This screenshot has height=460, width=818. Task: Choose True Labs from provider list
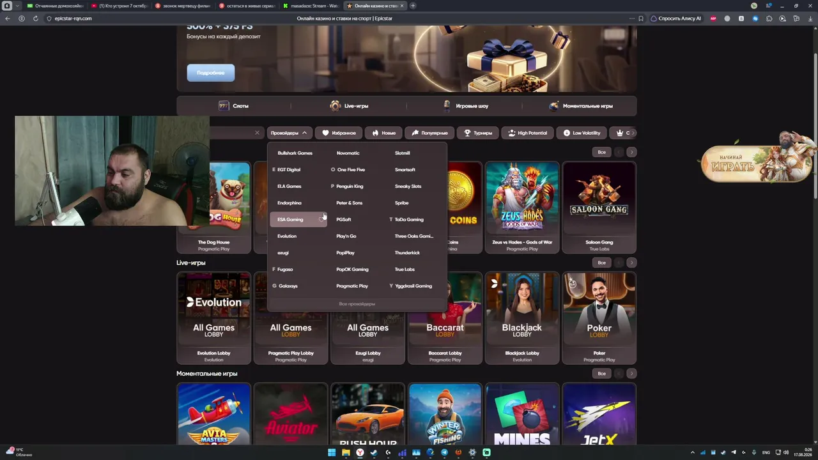click(x=405, y=270)
